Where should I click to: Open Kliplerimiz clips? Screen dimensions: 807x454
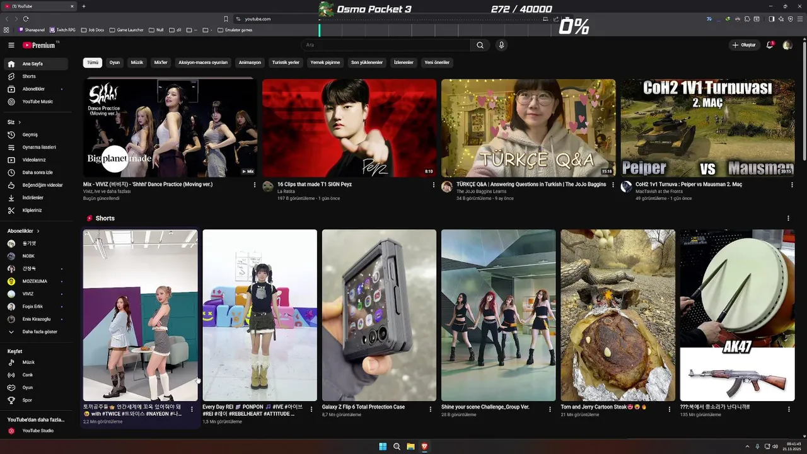point(35,210)
